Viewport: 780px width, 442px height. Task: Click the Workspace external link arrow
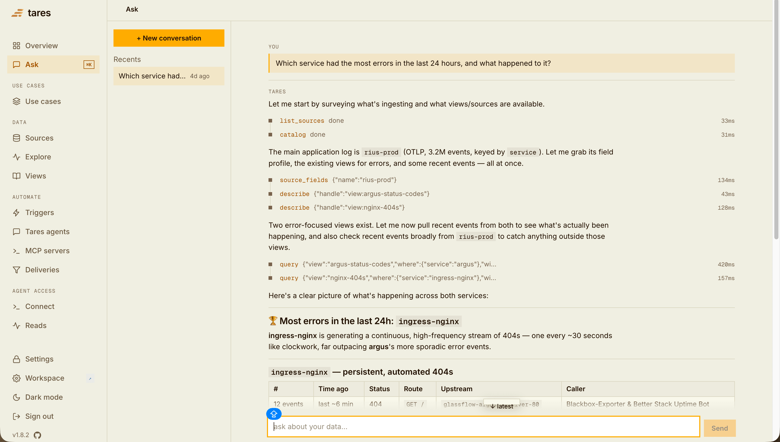click(x=90, y=379)
